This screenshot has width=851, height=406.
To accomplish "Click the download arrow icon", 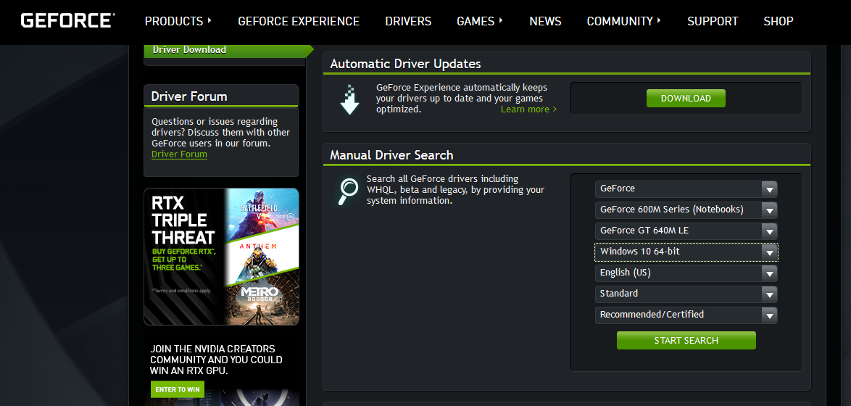I will click(349, 100).
